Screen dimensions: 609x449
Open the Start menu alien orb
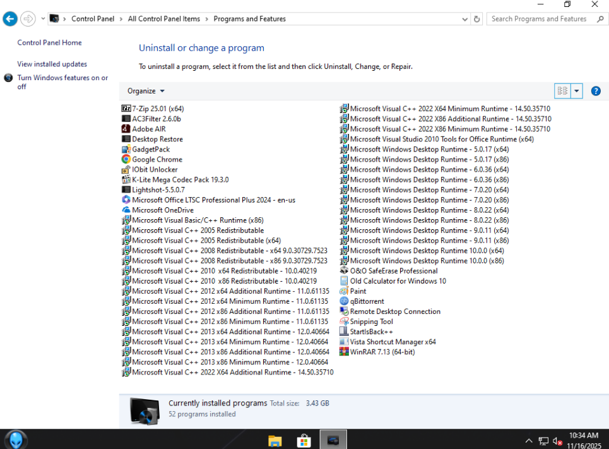[x=16, y=440]
